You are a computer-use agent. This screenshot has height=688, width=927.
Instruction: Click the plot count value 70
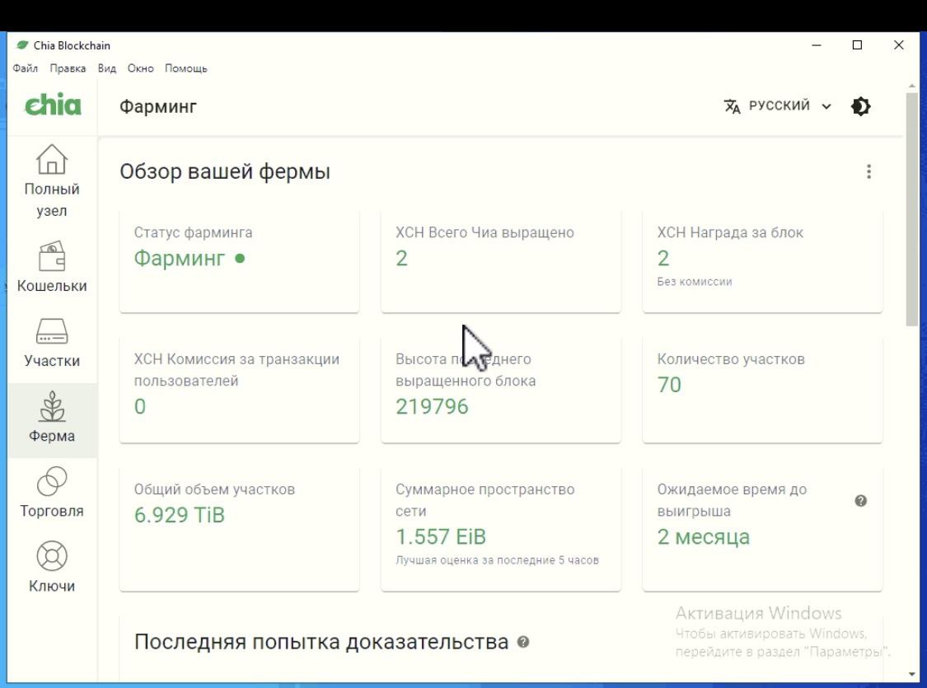point(669,385)
